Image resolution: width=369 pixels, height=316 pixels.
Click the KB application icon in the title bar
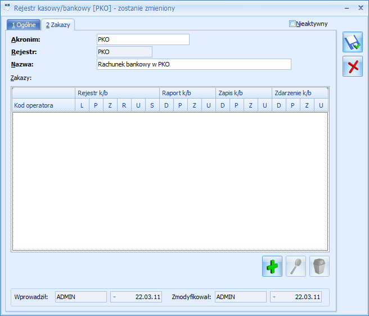pos(7,7)
